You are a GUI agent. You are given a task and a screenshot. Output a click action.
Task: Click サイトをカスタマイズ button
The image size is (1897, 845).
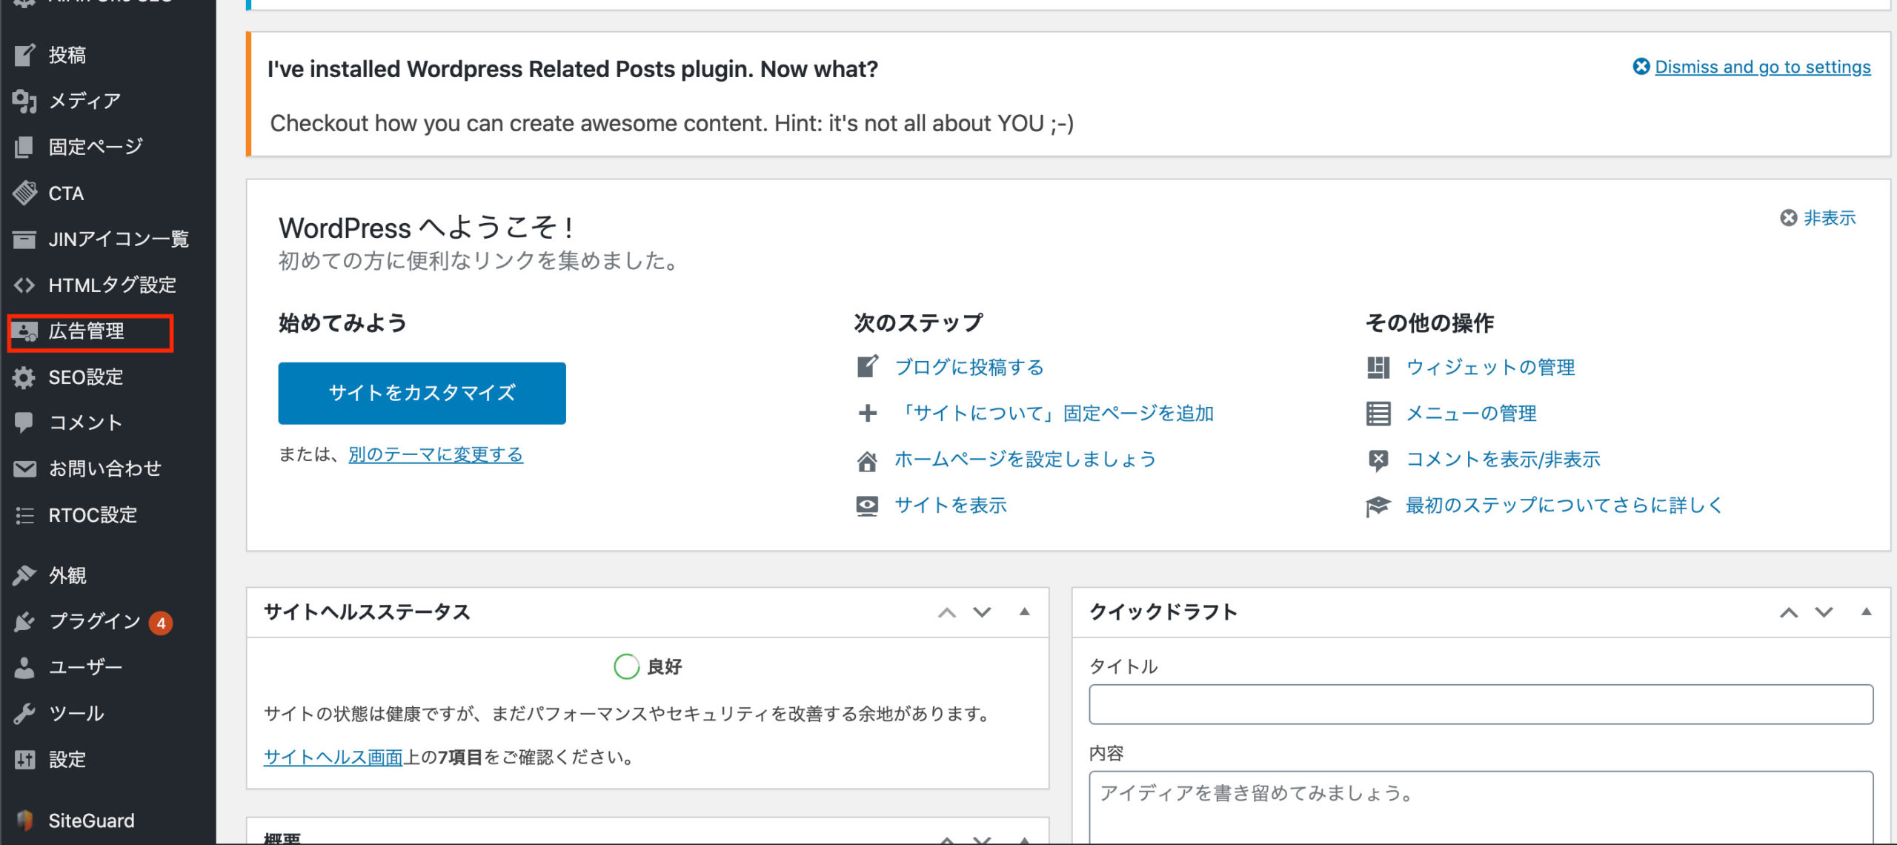[x=422, y=393]
